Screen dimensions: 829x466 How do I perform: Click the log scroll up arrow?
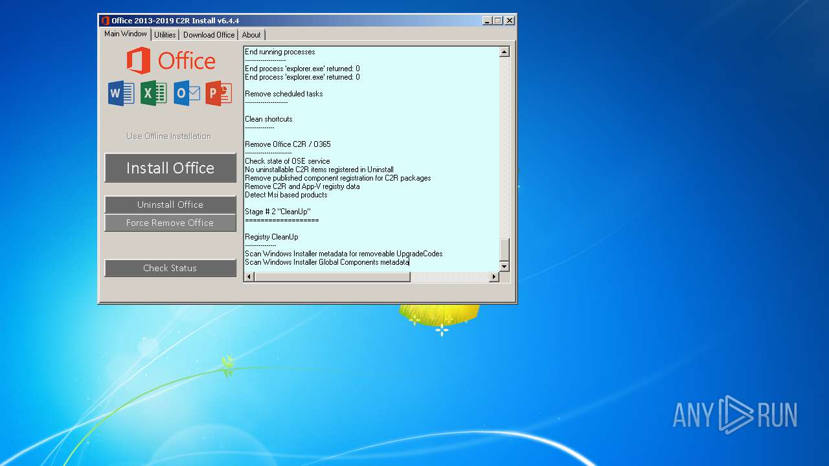(505, 52)
